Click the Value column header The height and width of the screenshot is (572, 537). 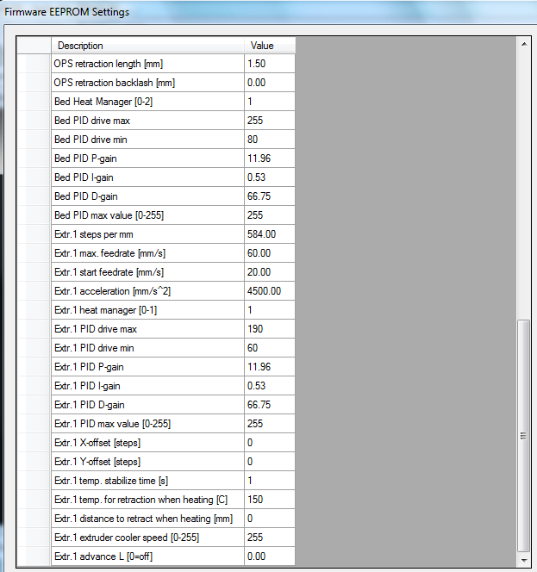(270, 46)
